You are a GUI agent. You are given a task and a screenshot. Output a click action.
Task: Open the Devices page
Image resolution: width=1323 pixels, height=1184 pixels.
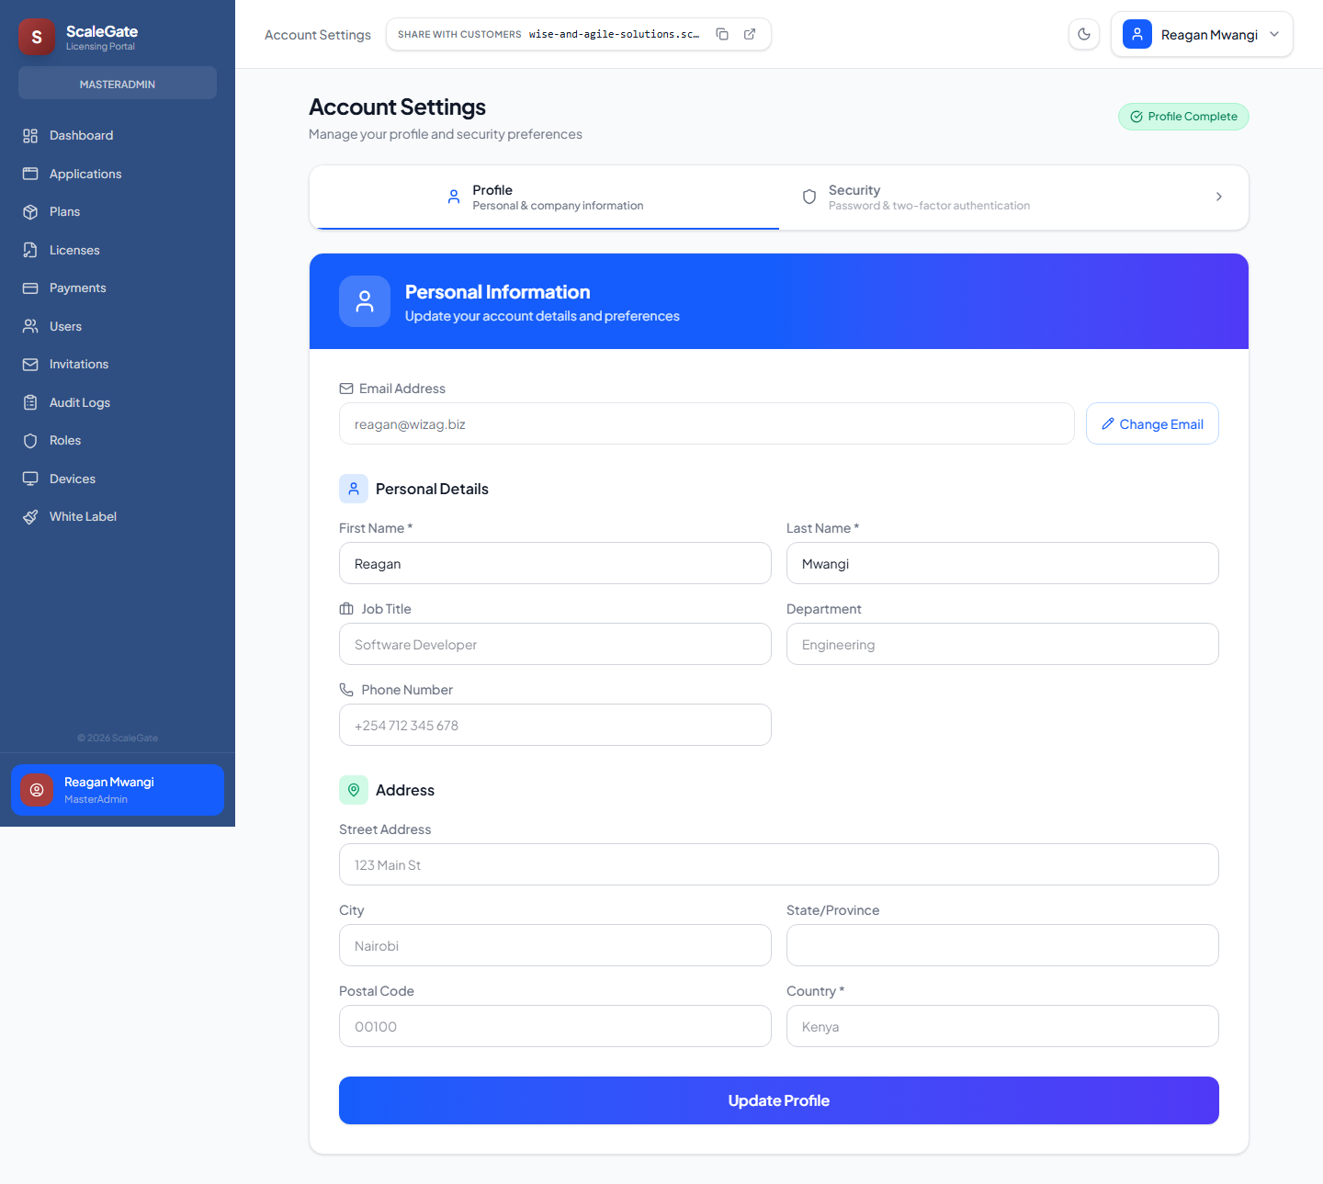(x=72, y=479)
